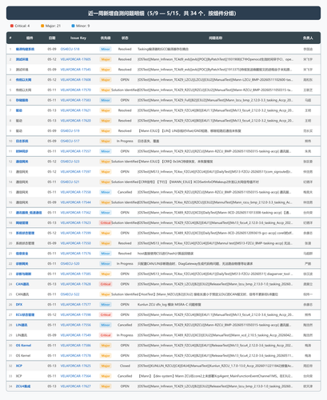Click the Cancelled status in row 15
327x400 pixels.
point(125,192)
